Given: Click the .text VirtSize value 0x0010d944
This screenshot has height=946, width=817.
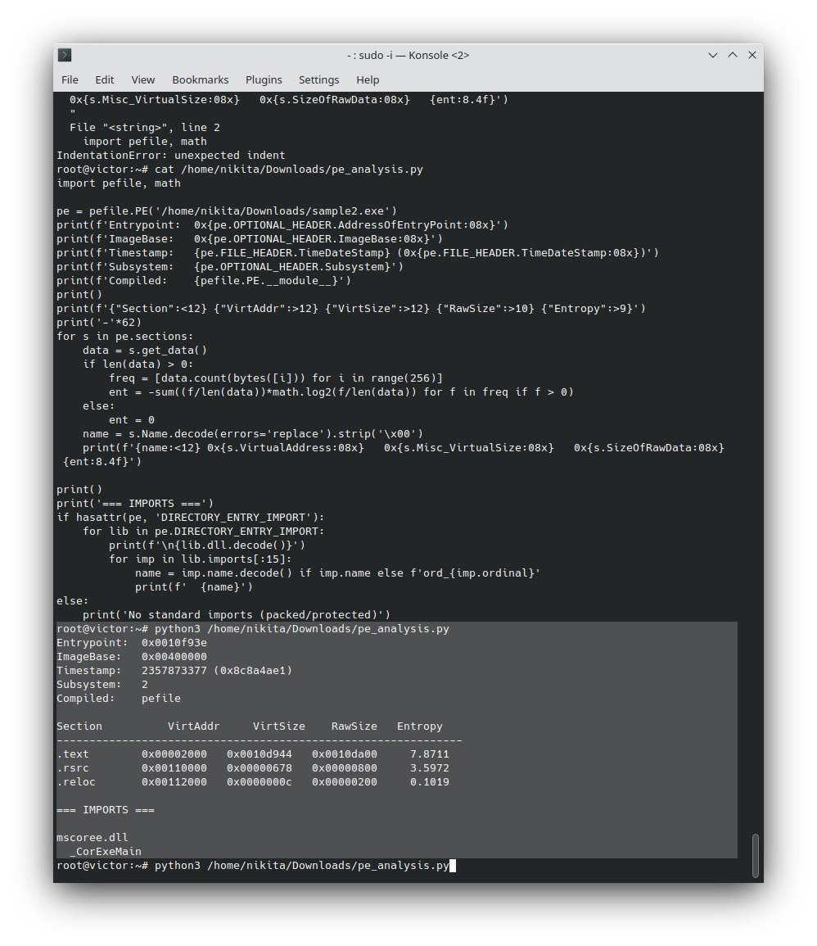Looking at the screenshot, I should [x=260, y=754].
